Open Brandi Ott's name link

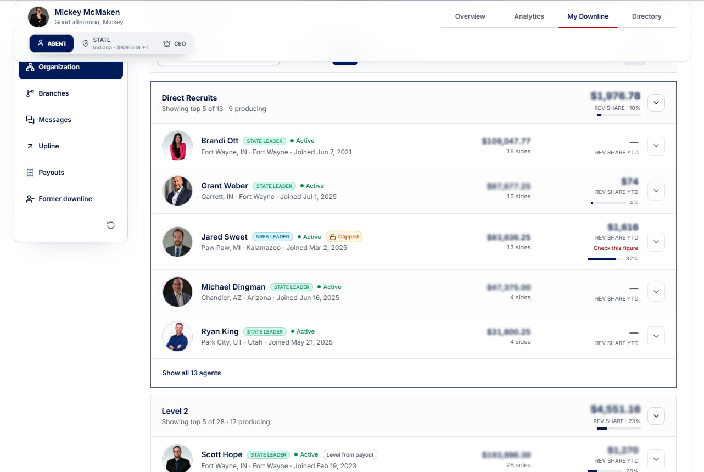220,141
